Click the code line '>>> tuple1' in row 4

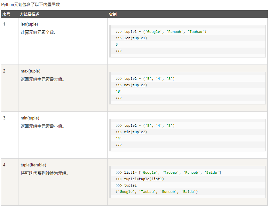coord(126,185)
